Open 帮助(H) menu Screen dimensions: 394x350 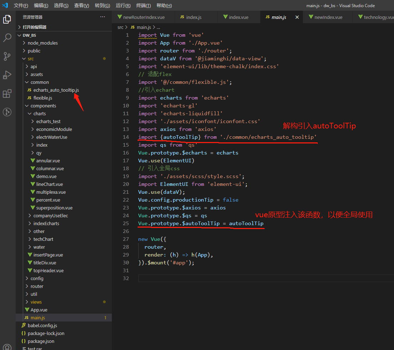click(x=164, y=6)
